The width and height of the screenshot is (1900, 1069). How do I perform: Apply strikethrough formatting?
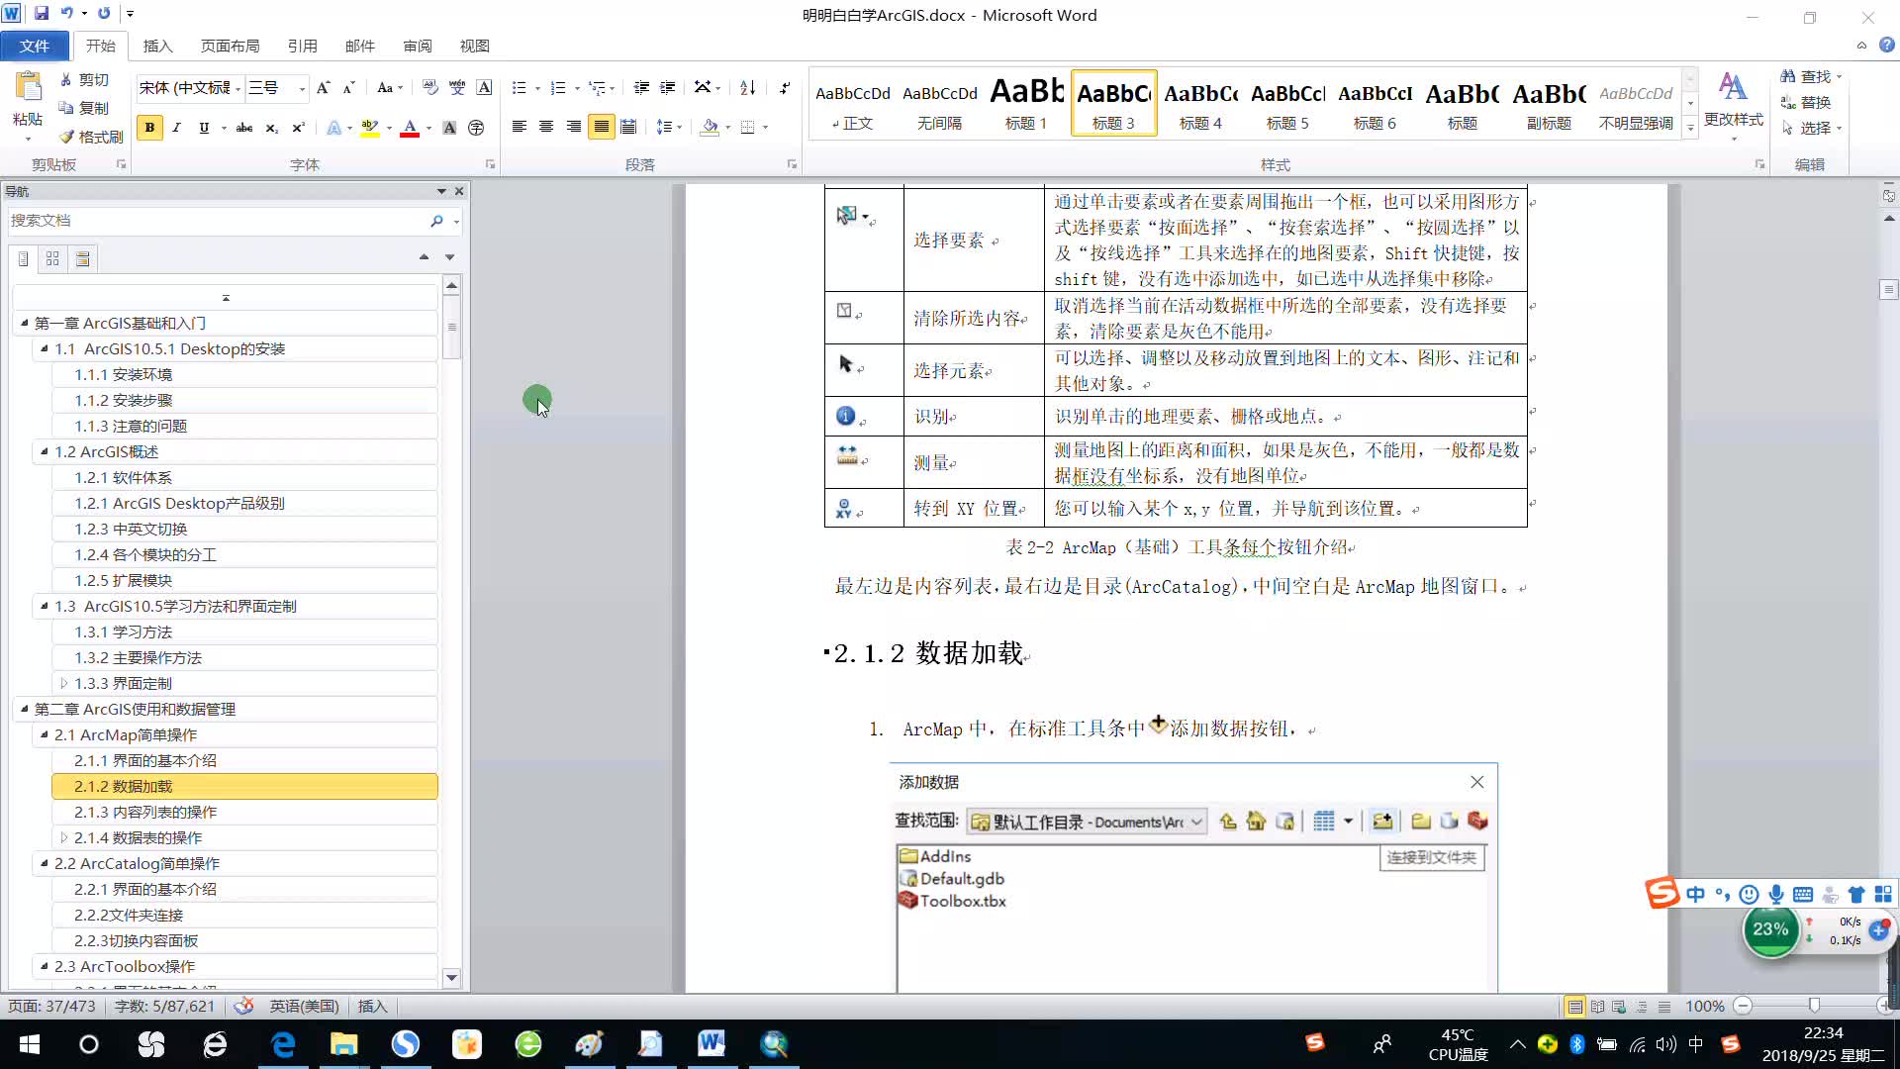[244, 128]
